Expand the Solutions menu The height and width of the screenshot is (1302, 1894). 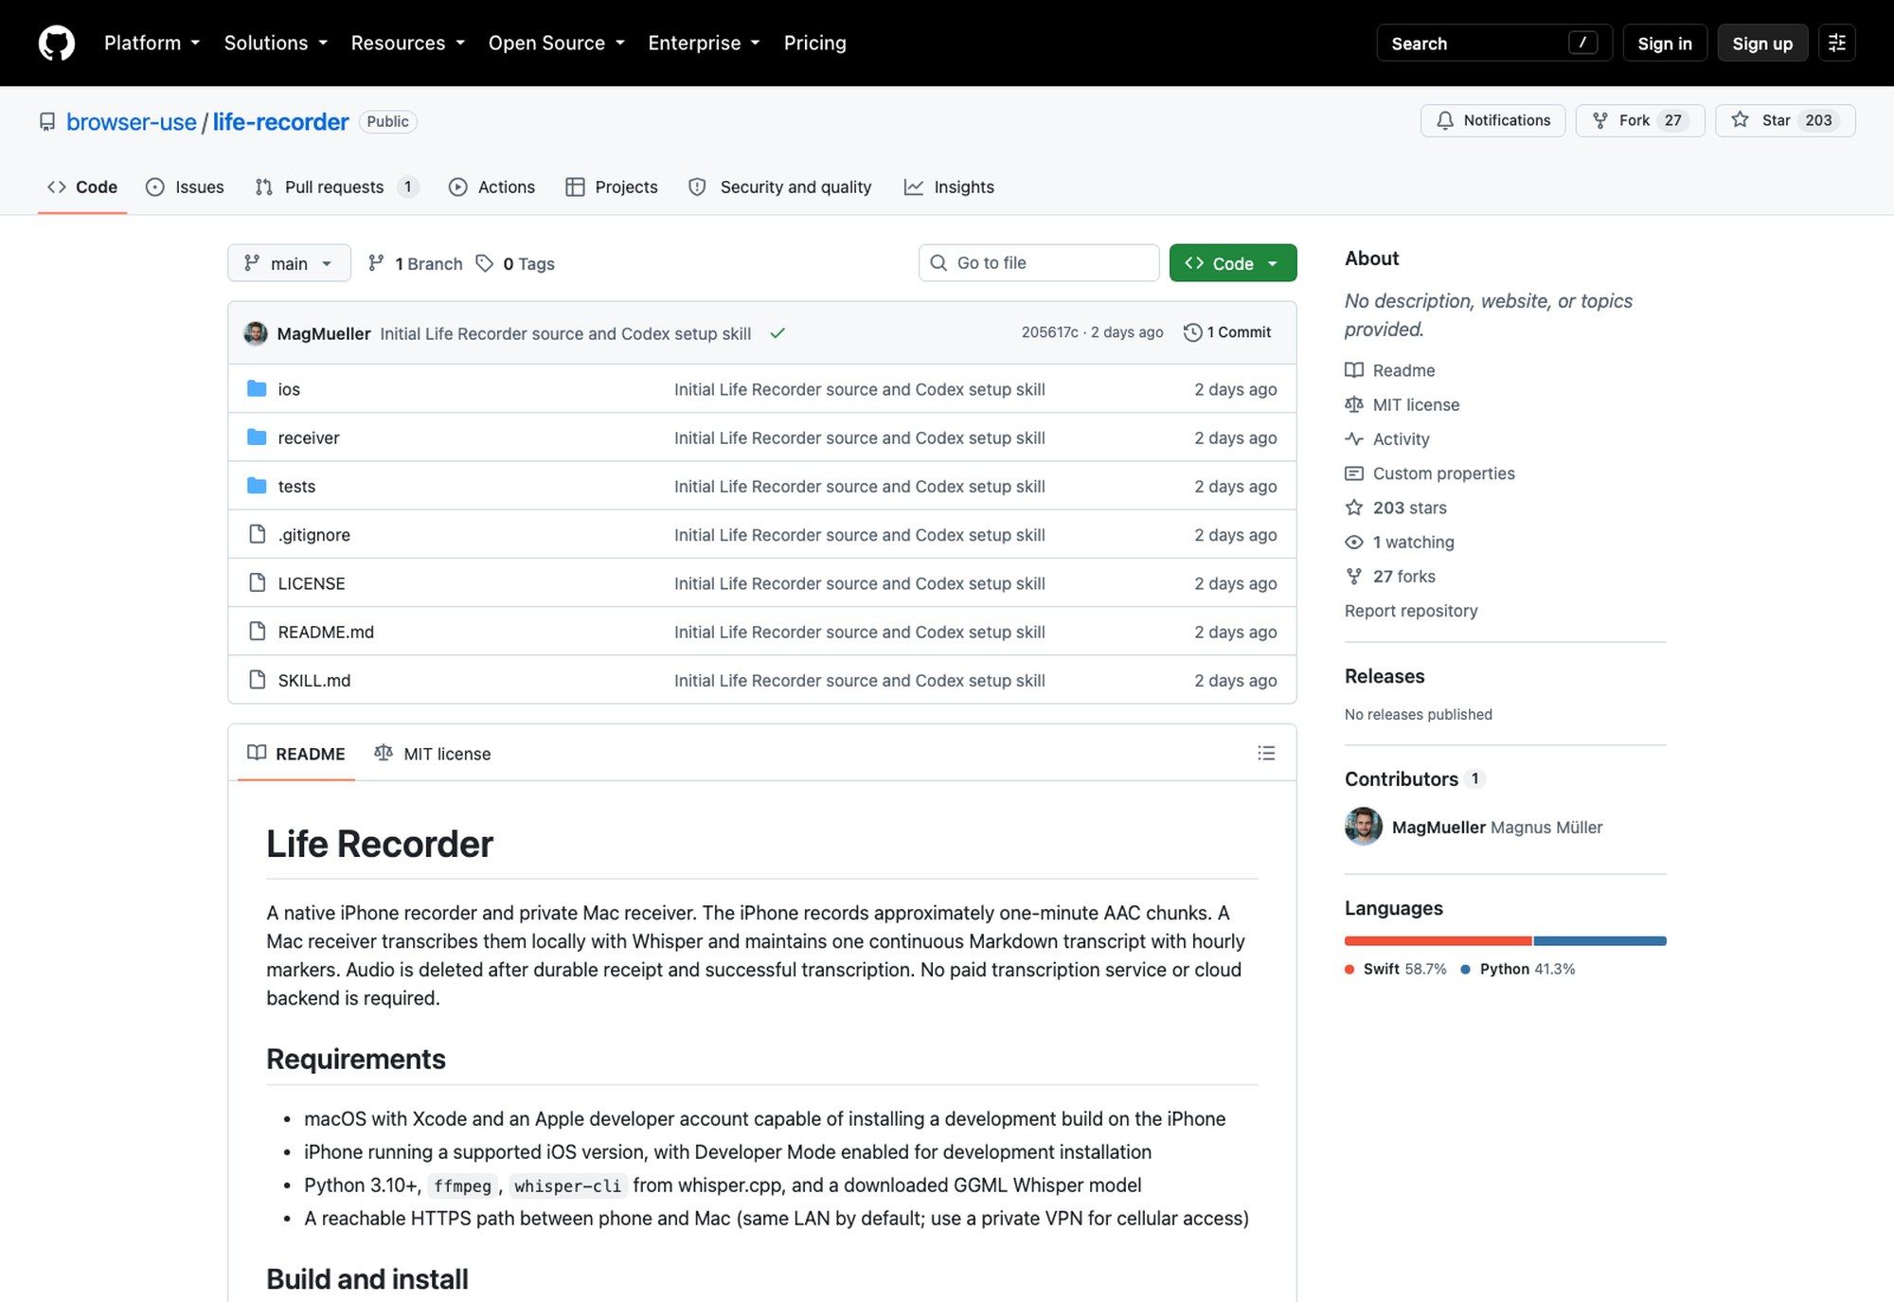tap(276, 43)
